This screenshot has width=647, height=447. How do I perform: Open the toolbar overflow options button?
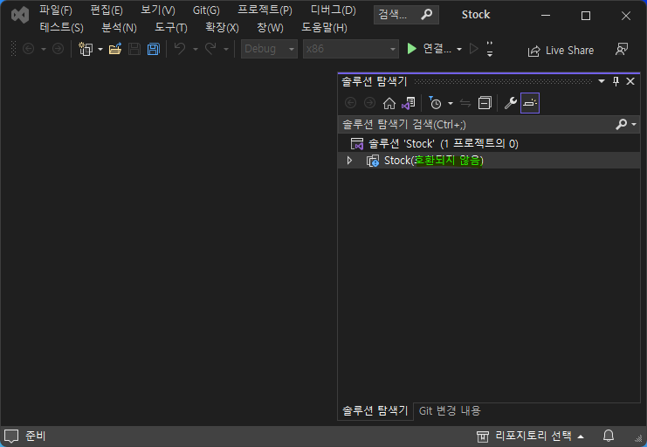(490, 49)
